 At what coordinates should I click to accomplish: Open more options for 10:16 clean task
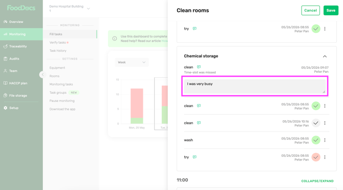(325, 123)
